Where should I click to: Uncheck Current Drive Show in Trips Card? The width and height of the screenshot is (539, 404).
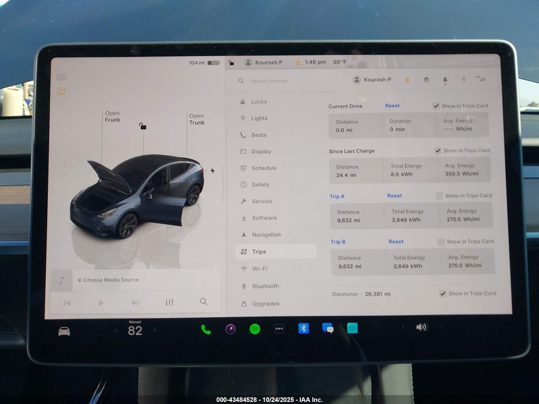tap(436, 106)
